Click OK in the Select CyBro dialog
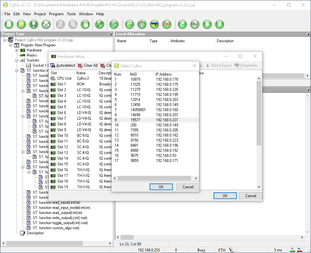This screenshot has height=253, width=311. tap(161, 187)
